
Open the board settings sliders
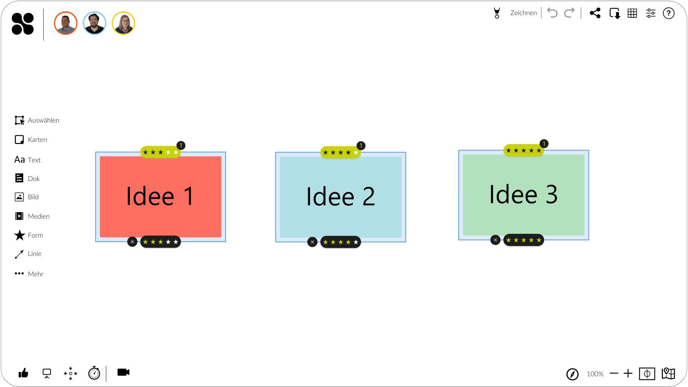(650, 13)
